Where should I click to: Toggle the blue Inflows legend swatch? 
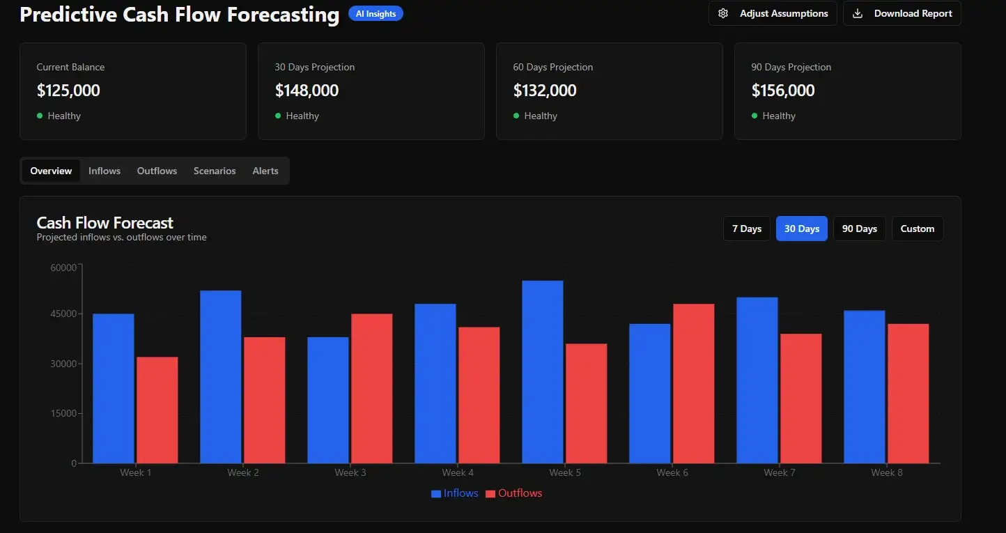[x=436, y=494]
